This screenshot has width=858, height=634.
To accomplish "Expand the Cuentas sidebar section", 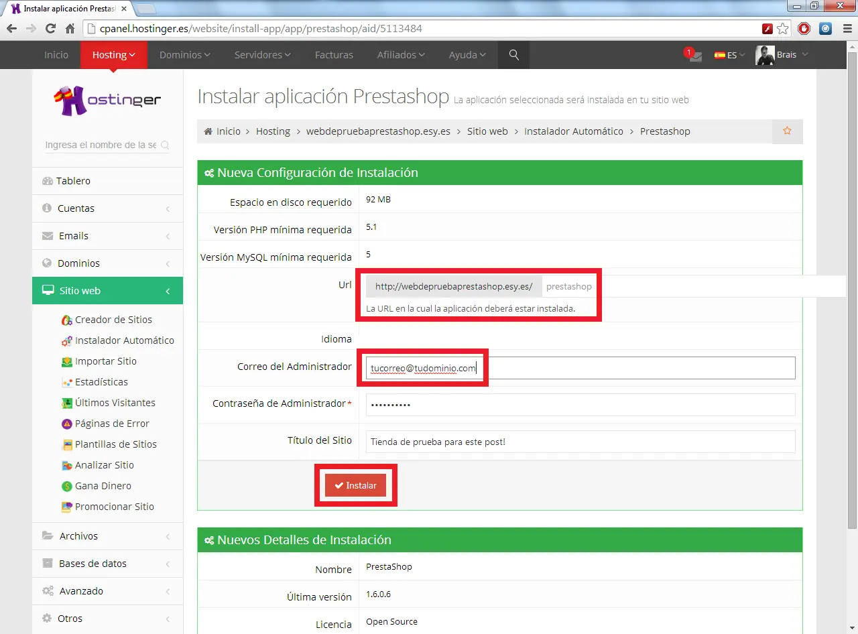I will tap(107, 208).
